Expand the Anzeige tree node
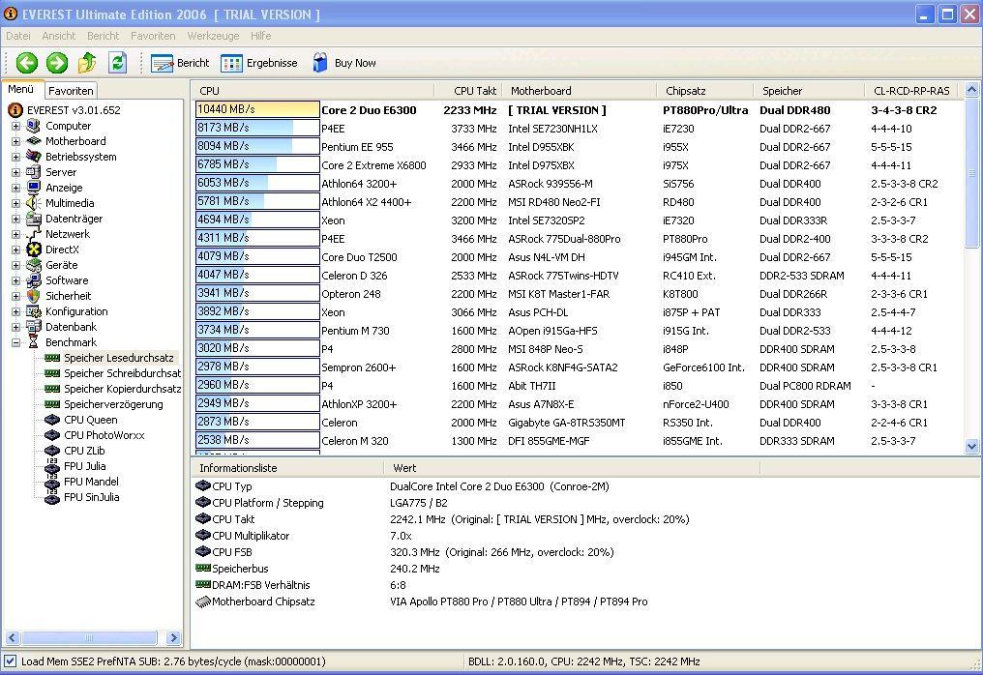This screenshot has height=675, width=983. [x=15, y=188]
